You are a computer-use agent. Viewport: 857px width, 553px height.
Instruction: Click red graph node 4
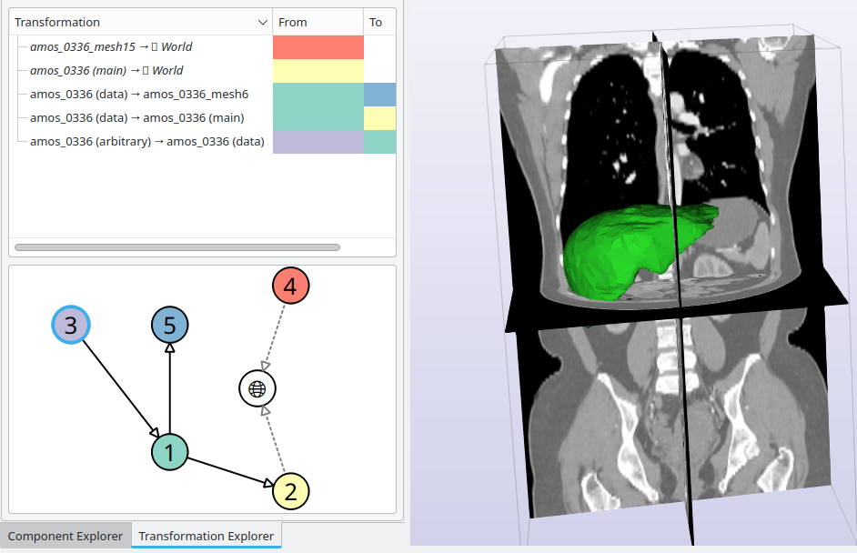(291, 287)
